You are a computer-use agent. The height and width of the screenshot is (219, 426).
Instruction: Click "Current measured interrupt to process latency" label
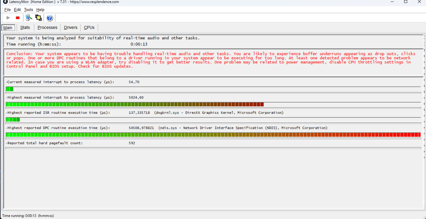click(60, 82)
